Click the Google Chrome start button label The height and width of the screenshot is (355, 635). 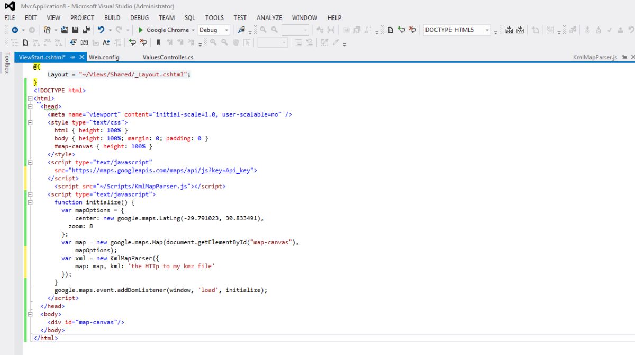[167, 30]
